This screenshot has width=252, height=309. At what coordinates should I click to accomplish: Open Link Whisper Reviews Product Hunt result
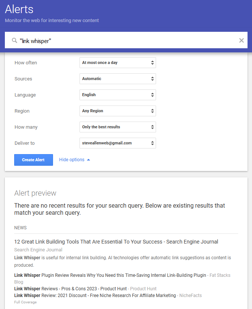pyautogui.click(x=70, y=289)
